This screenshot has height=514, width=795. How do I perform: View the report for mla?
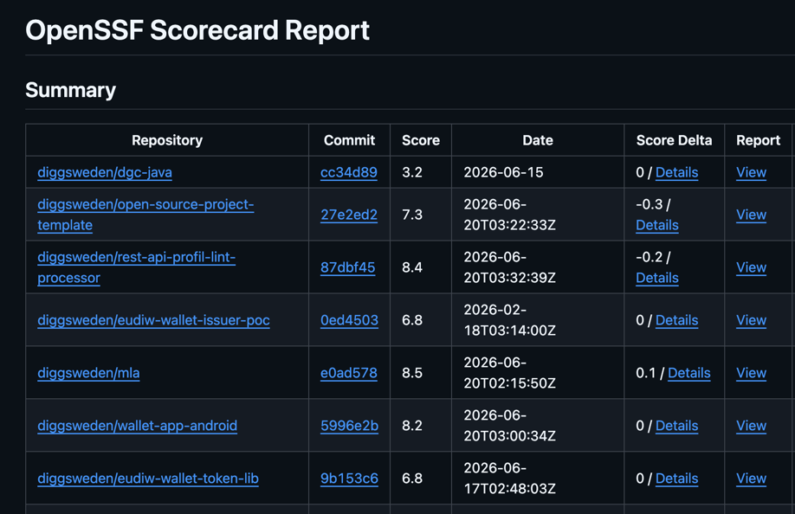coord(752,373)
